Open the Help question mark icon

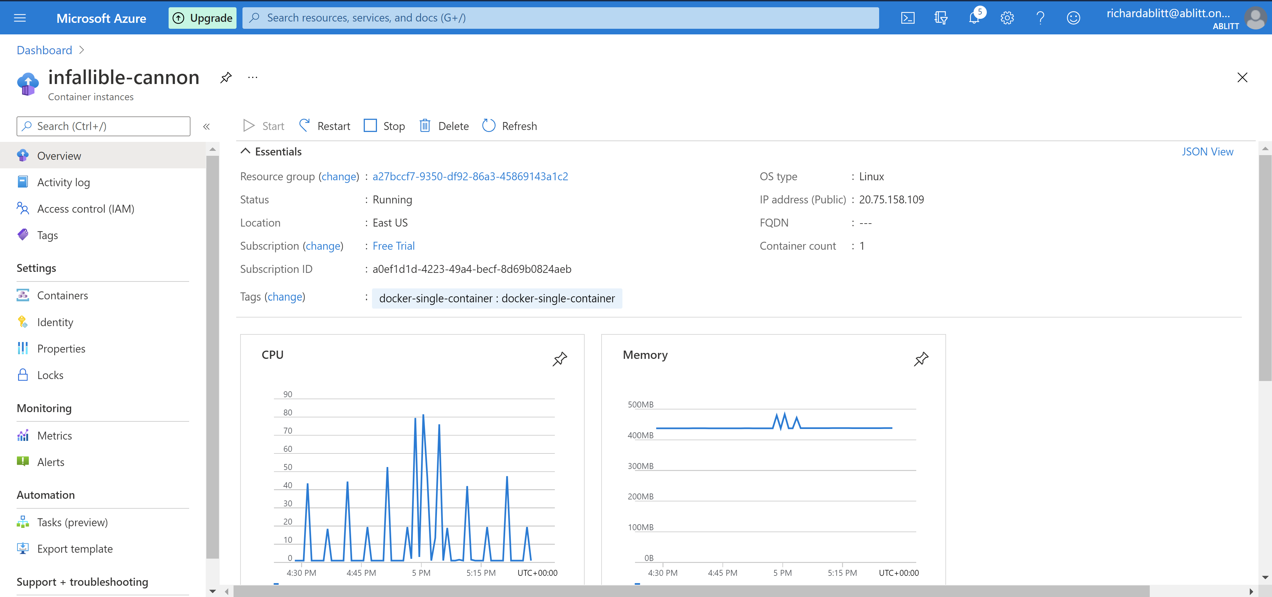tap(1040, 18)
